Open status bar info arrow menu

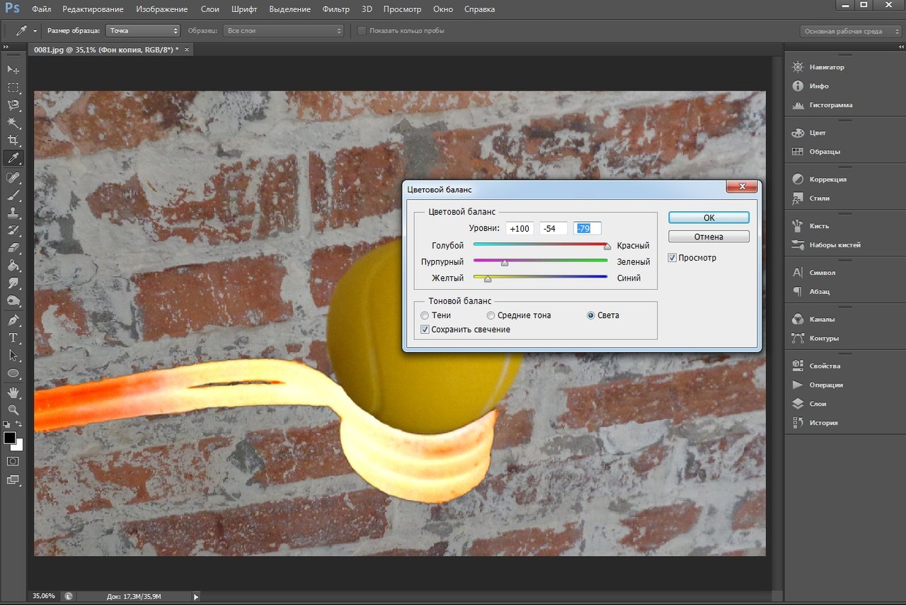click(x=196, y=596)
